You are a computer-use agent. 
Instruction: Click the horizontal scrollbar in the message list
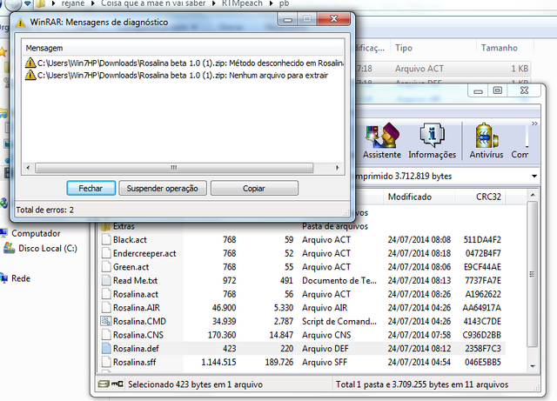tap(174, 168)
